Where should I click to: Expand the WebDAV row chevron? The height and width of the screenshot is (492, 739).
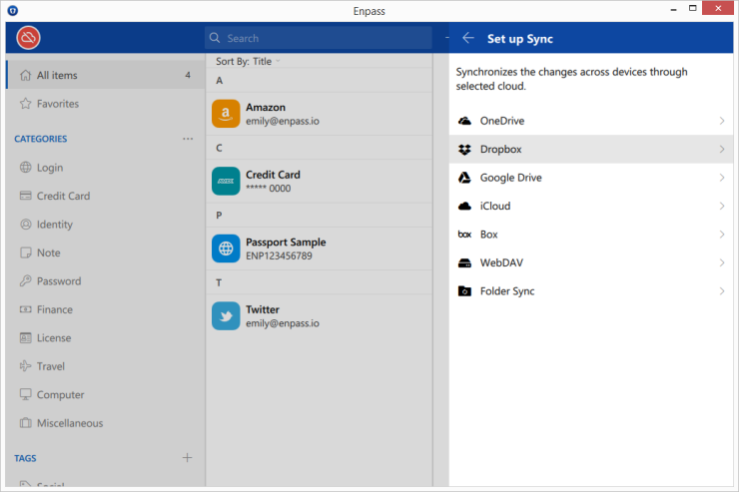coord(722,262)
